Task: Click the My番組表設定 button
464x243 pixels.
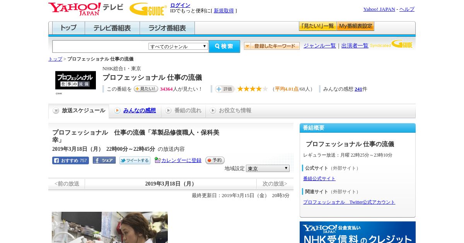Action: [x=355, y=26]
